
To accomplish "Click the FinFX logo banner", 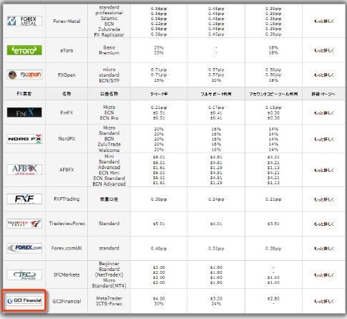I will [x=24, y=113].
